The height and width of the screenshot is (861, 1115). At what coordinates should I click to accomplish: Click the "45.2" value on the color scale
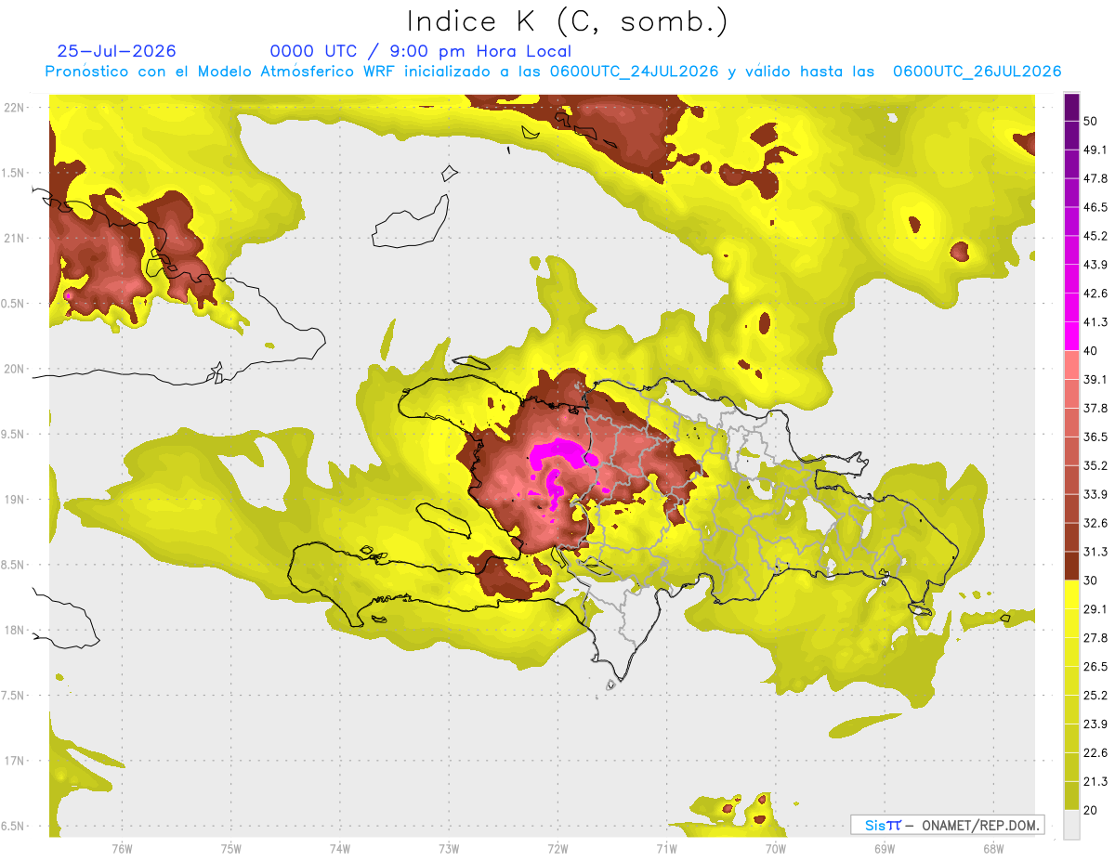(1095, 236)
